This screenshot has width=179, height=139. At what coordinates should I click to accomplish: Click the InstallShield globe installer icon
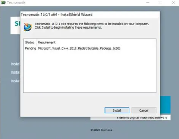tap(28, 27)
